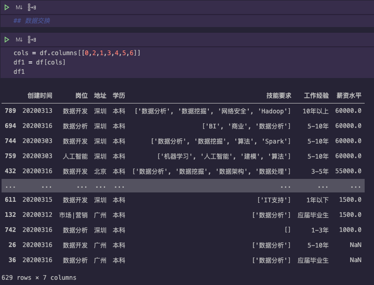Click the 岗位 column header
The width and height of the screenshot is (374, 285).
click(82, 96)
